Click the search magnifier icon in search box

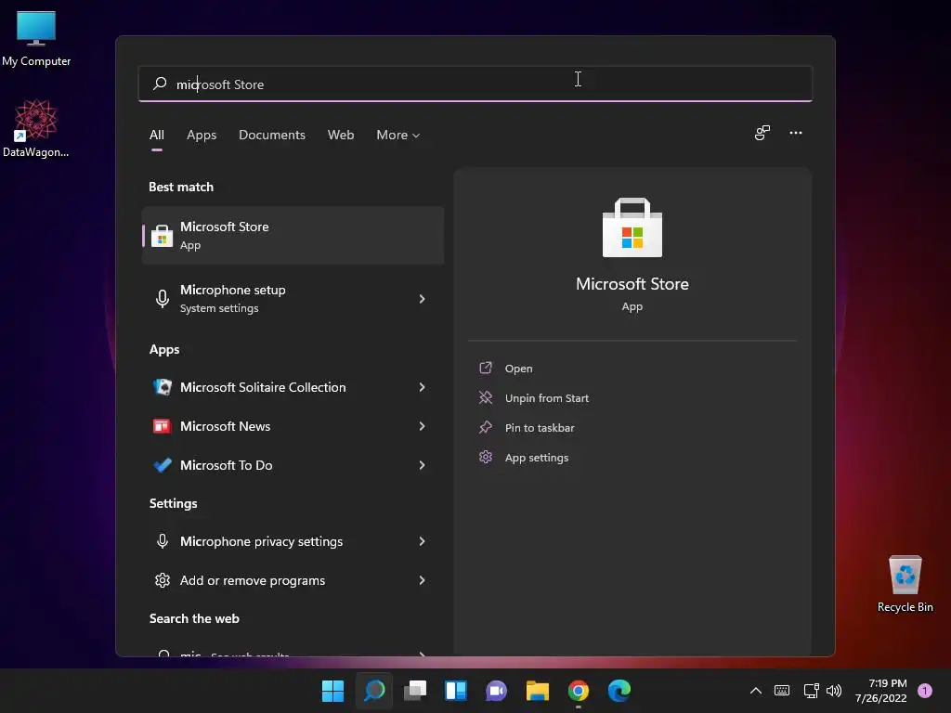(160, 84)
